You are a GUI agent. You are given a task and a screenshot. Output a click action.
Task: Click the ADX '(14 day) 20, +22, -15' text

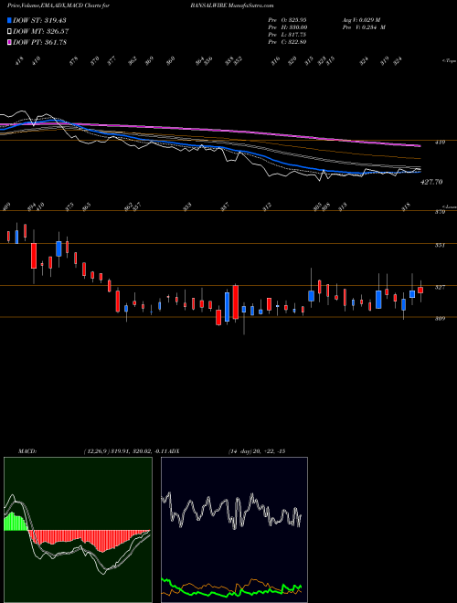click(257, 451)
